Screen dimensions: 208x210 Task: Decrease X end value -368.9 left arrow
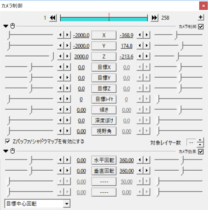tap(140, 35)
